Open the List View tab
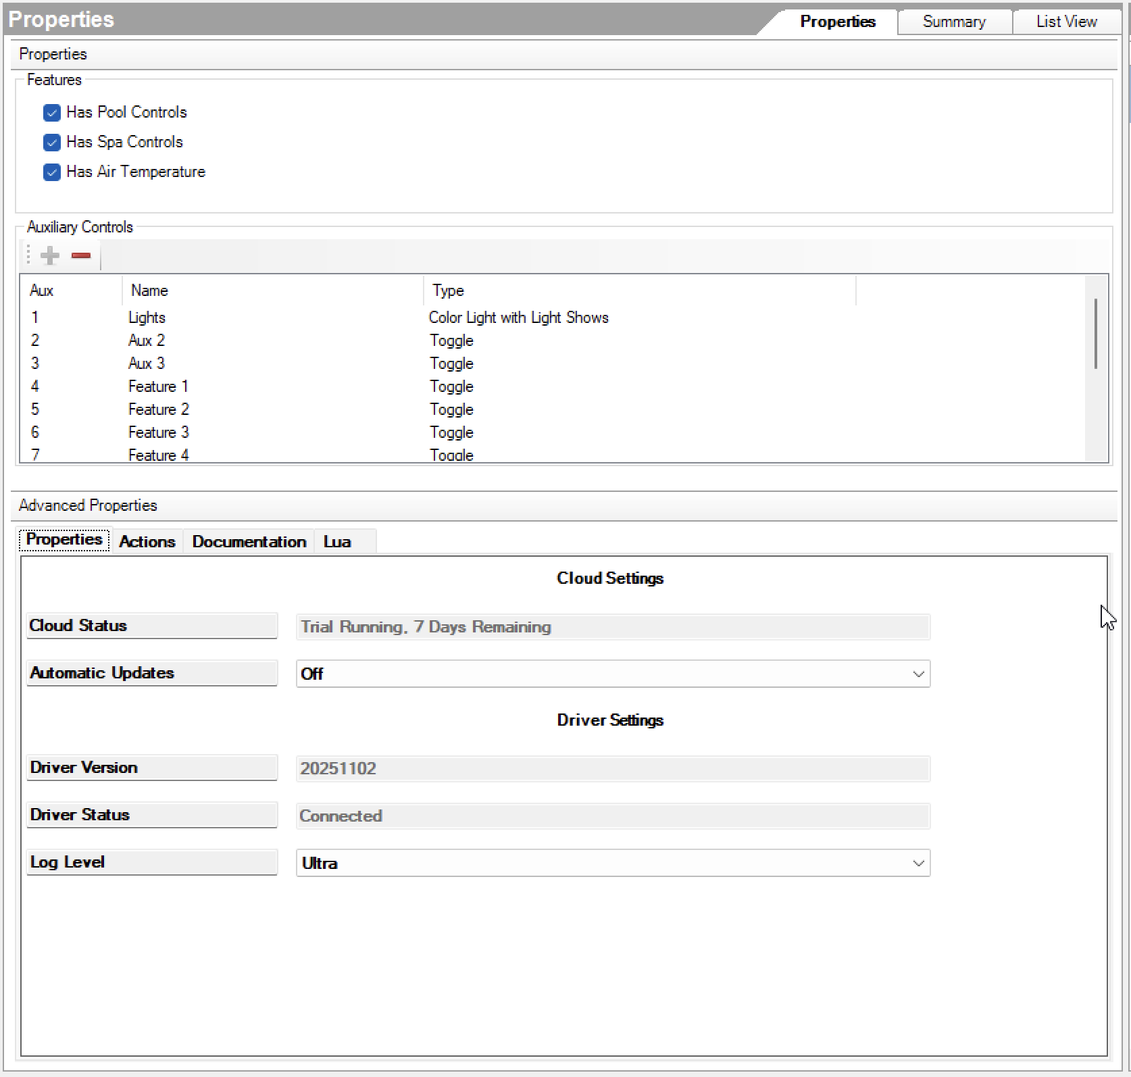The width and height of the screenshot is (1131, 1077). (1066, 22)
